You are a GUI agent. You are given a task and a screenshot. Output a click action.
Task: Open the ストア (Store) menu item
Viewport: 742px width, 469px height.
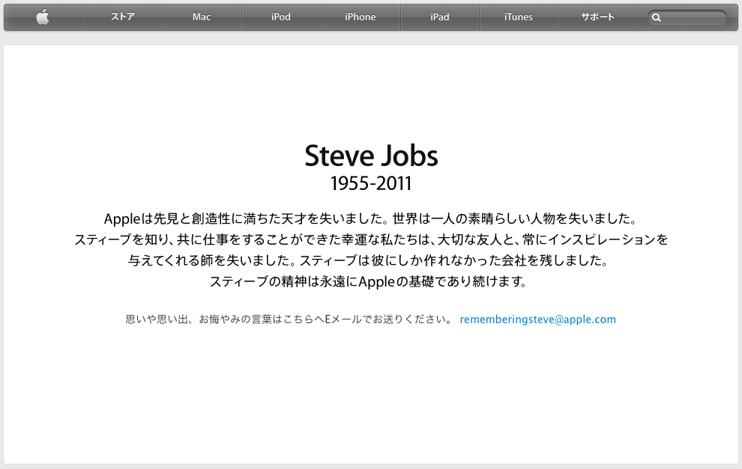(x=123, y=17)
